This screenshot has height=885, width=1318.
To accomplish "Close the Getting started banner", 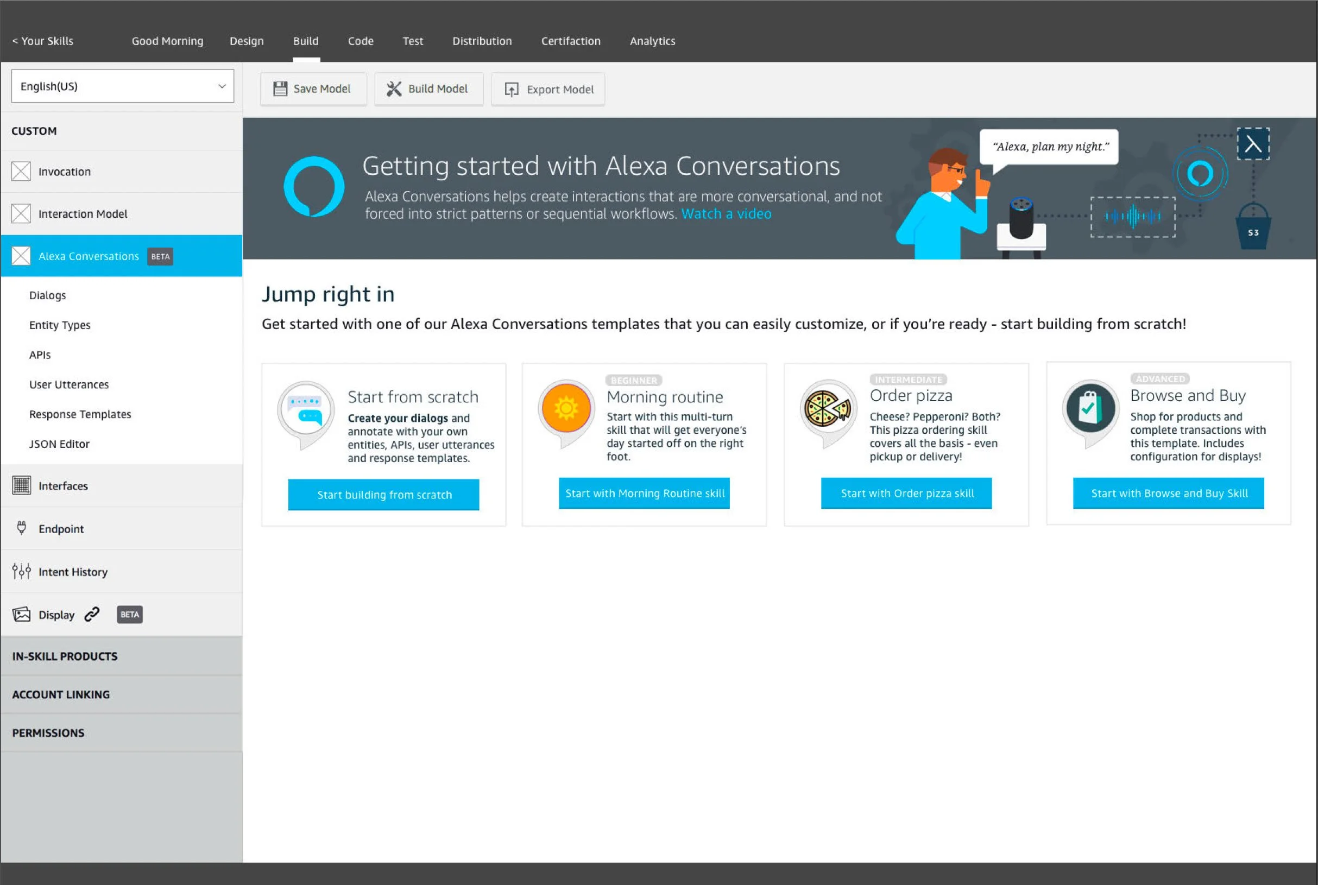I will pyautogui.click(x=1252, y=144).
